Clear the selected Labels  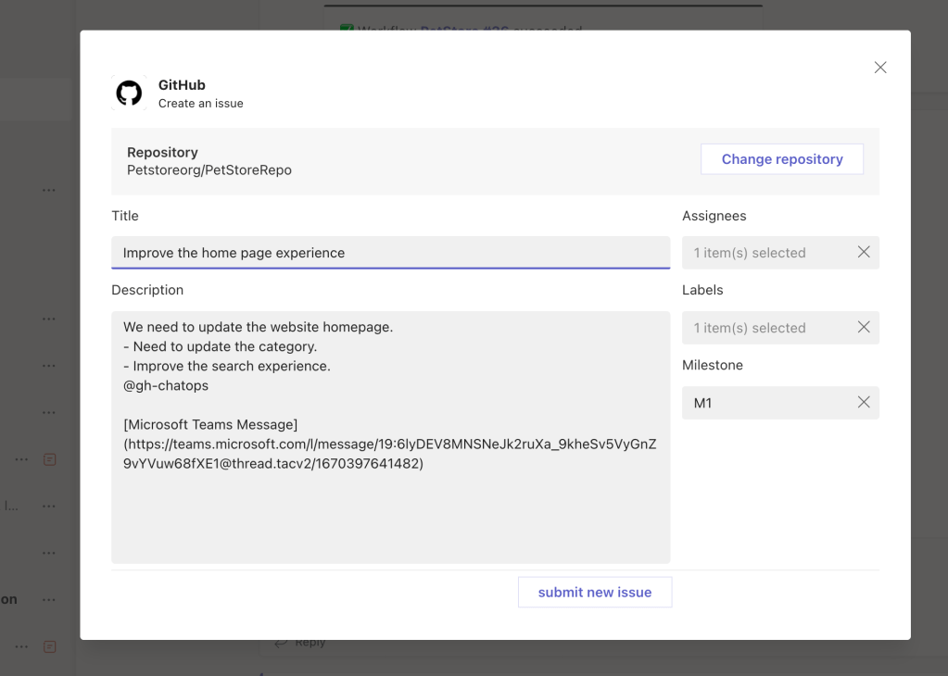pyautogui.click(x=864, y=327)
